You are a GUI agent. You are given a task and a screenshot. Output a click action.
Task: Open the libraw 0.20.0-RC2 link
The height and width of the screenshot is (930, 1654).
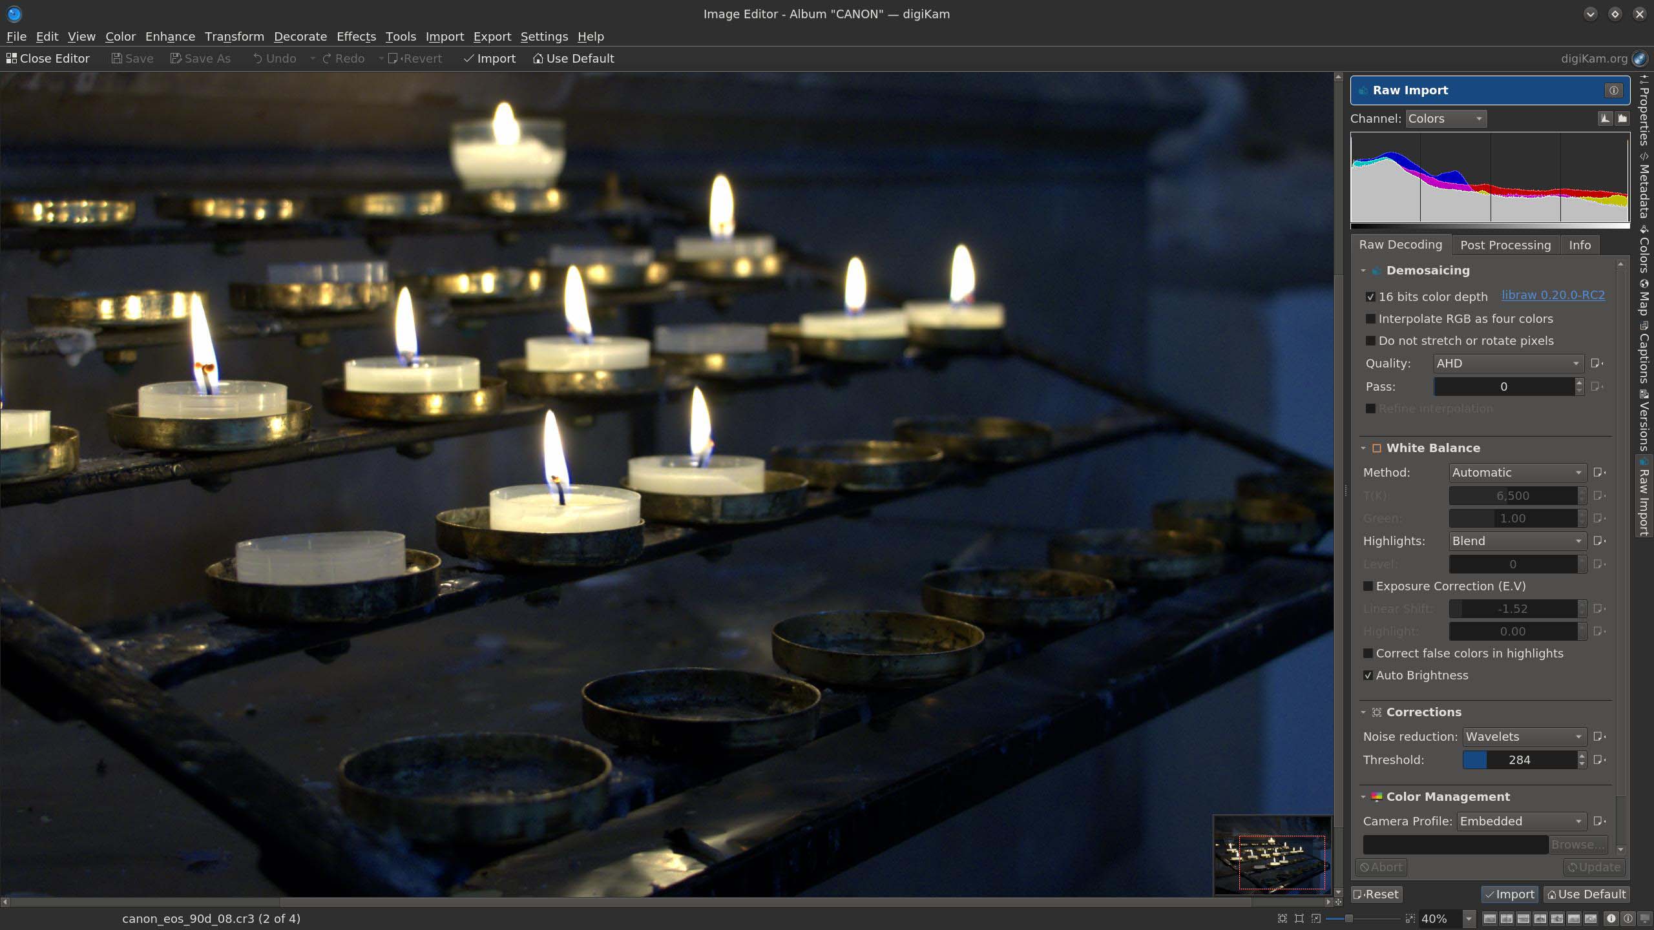[x=1553, y=295]
